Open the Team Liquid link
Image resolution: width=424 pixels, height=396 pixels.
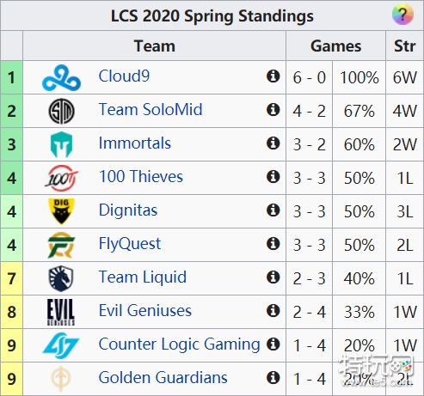(143, 277)
